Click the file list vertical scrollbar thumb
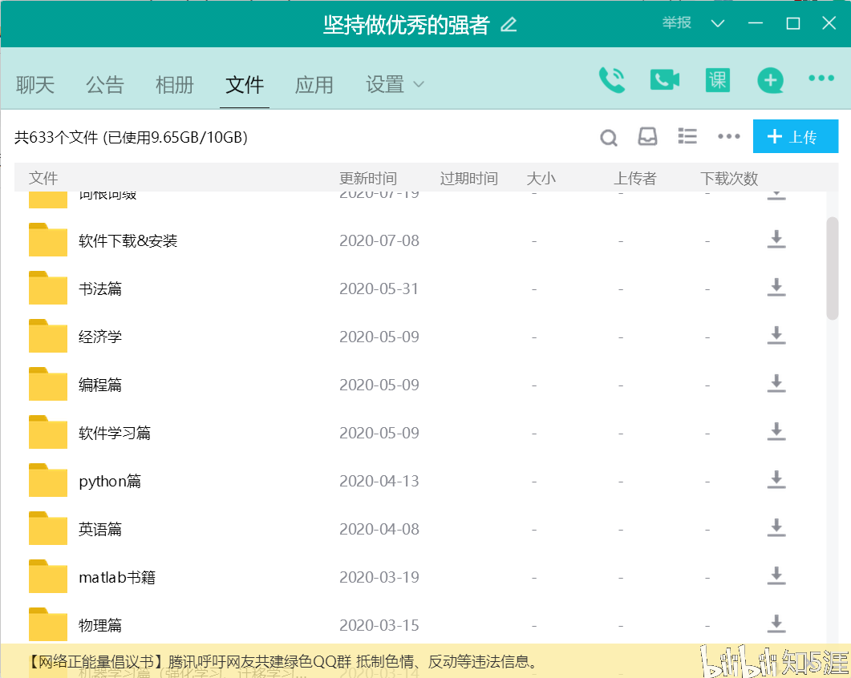 coord(832,268)
